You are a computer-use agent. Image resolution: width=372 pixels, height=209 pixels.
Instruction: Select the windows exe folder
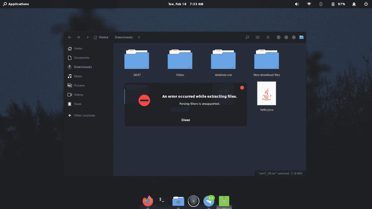coord(223,63)
